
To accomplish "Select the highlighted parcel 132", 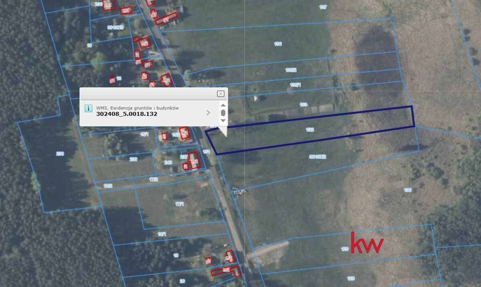I will click(x=310, y=130).
